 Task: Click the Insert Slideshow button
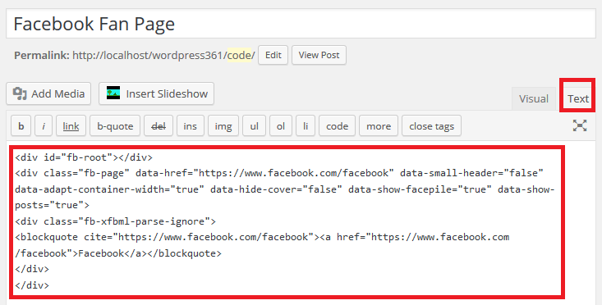[x=156, y=93]
